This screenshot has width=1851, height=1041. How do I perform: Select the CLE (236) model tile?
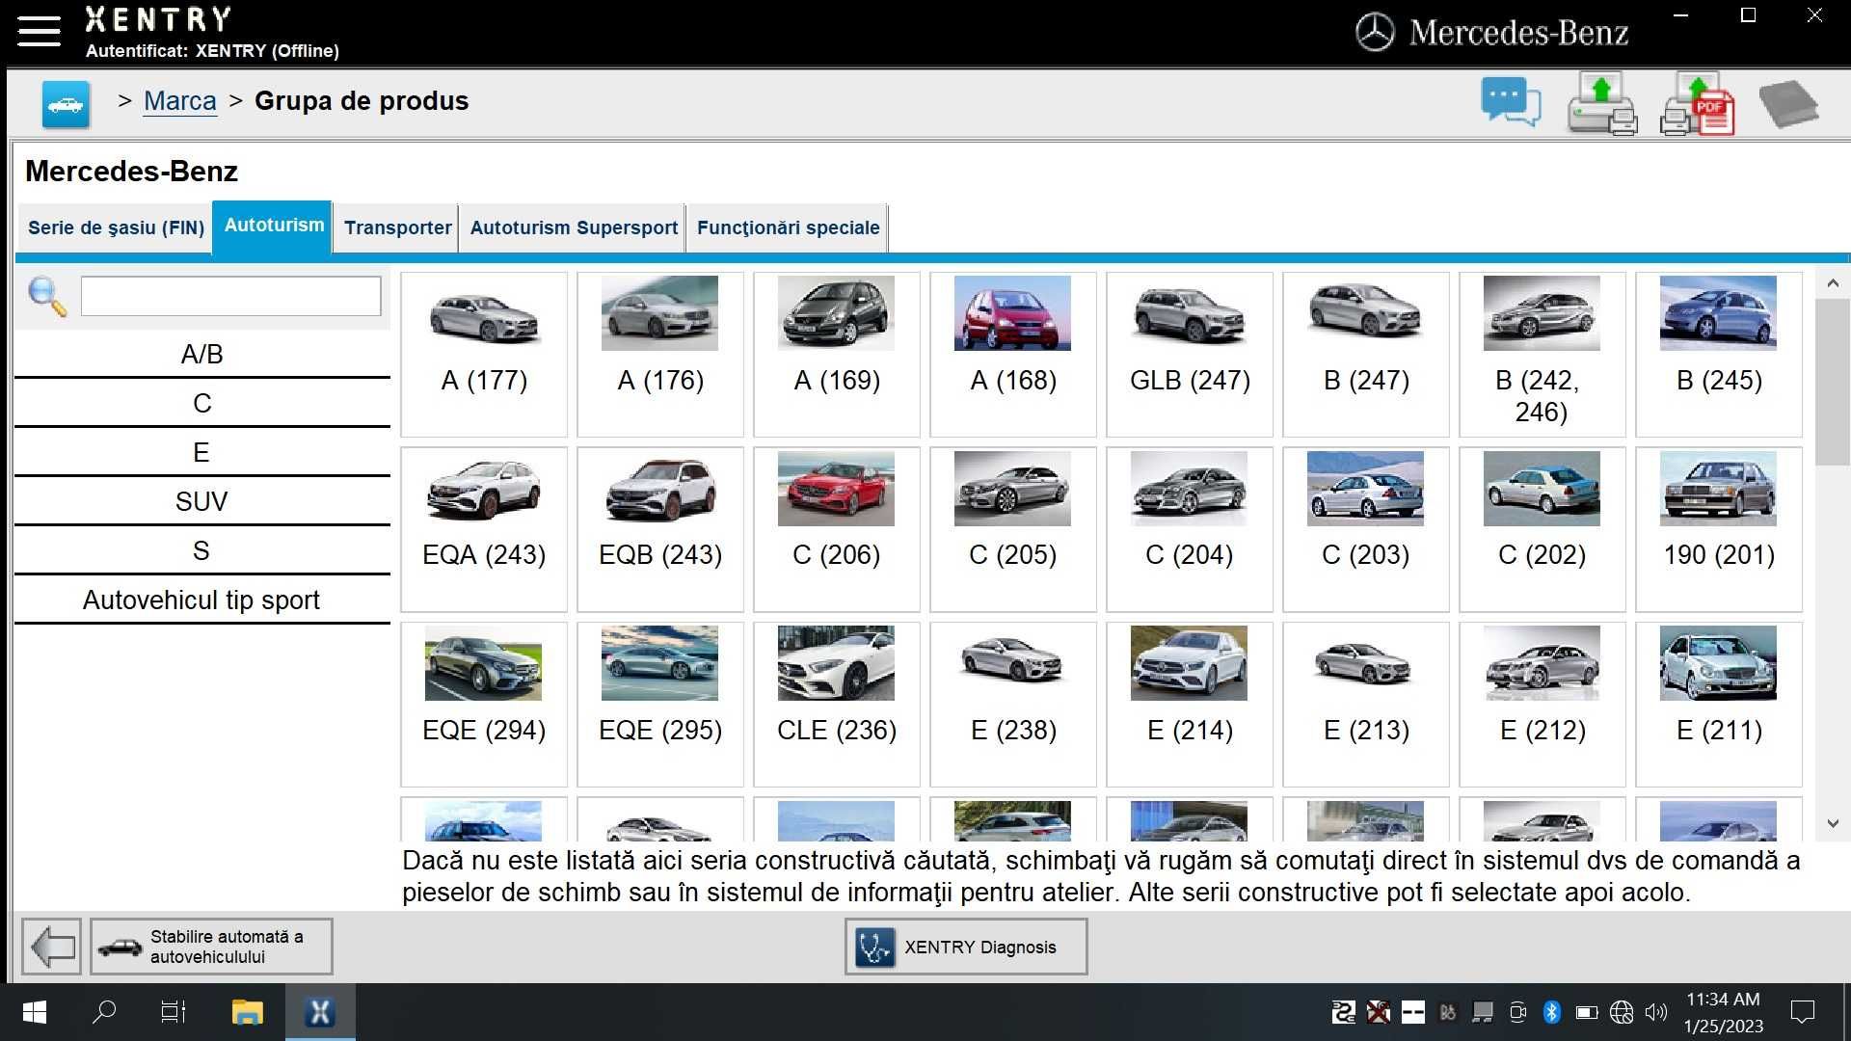click(x=837, y=705)
